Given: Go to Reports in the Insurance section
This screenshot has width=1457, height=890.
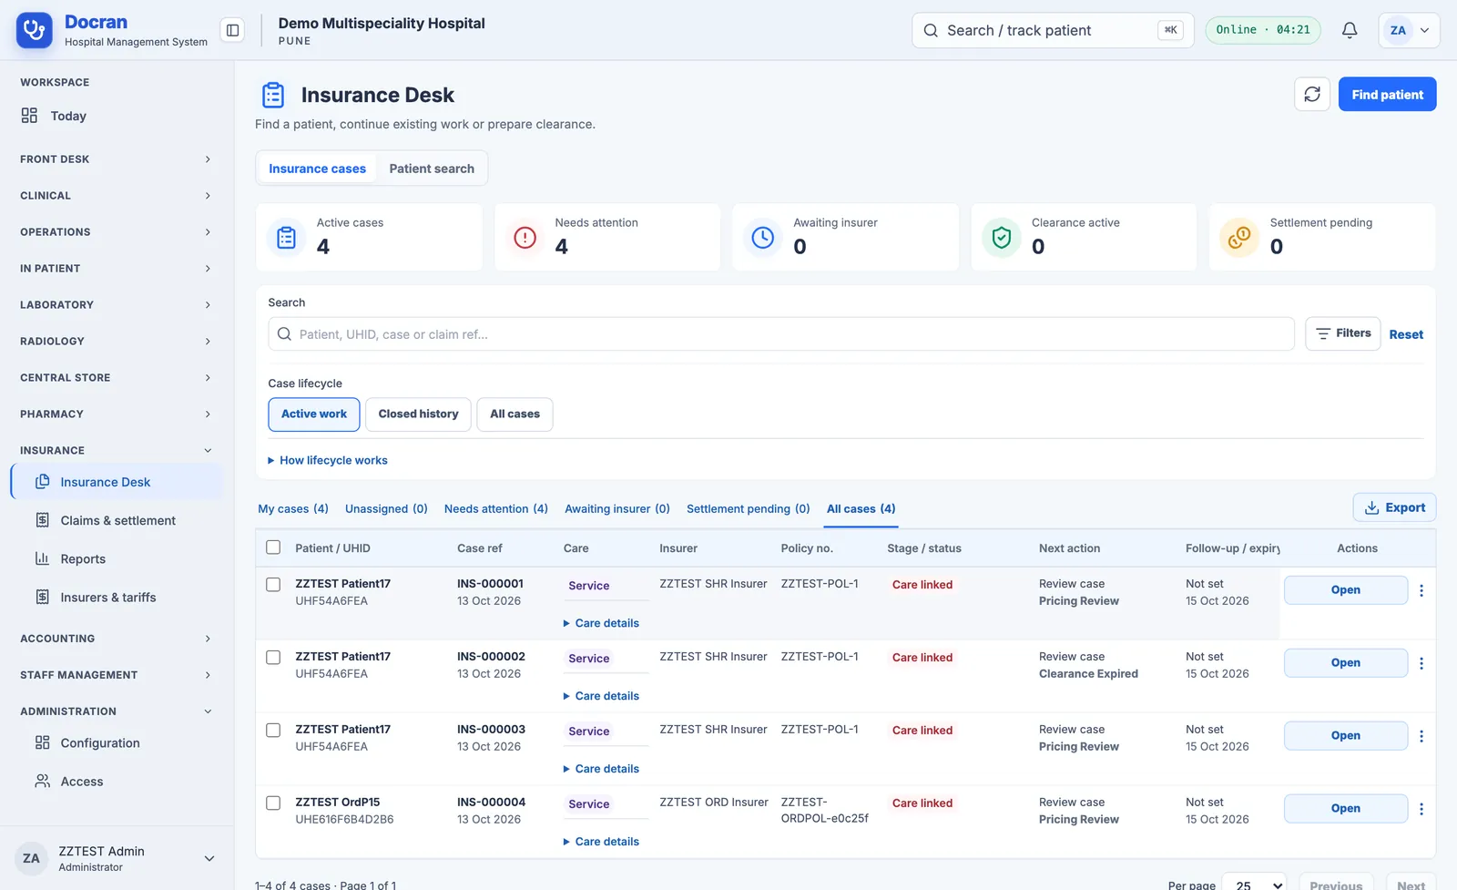Looking at the screenshot, I should (x=83, y=558).
